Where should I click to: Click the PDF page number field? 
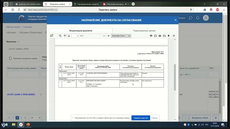[x=75, y=36]
